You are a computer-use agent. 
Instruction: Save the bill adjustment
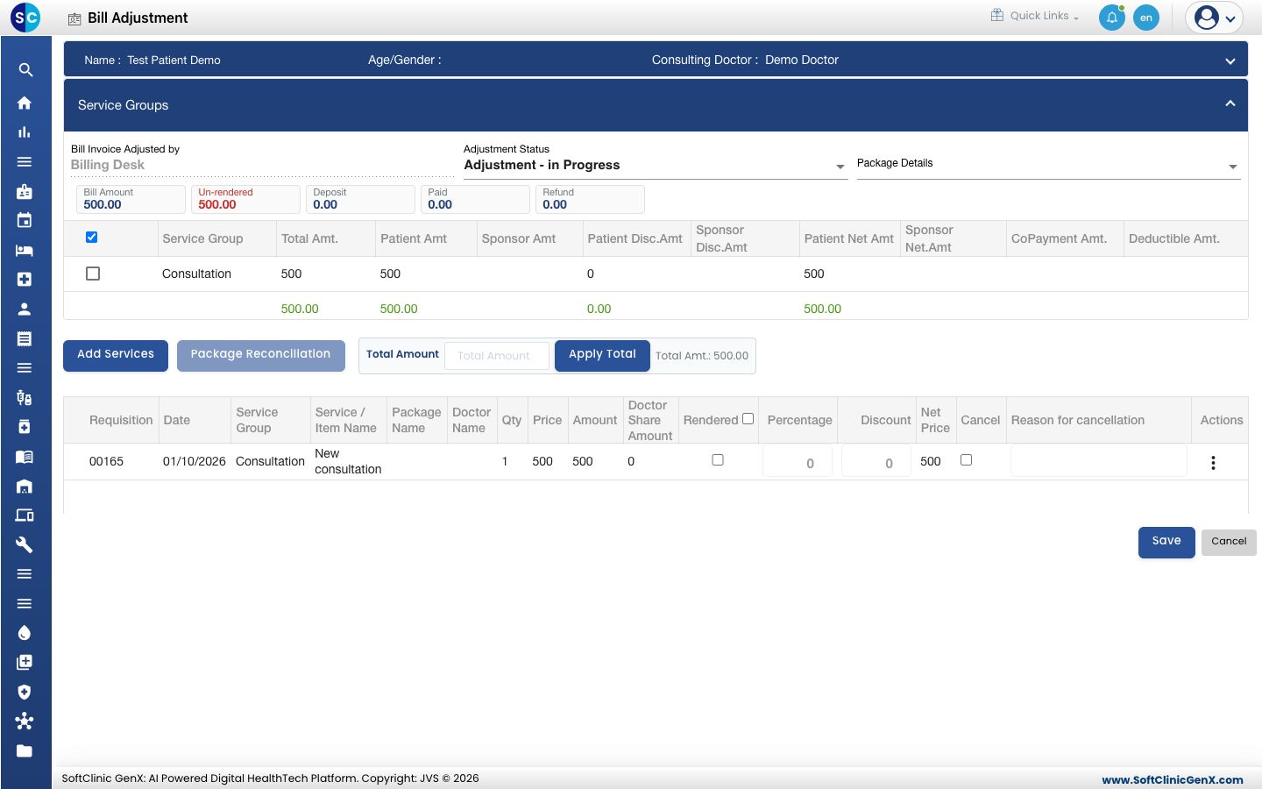coord(1166,542)
